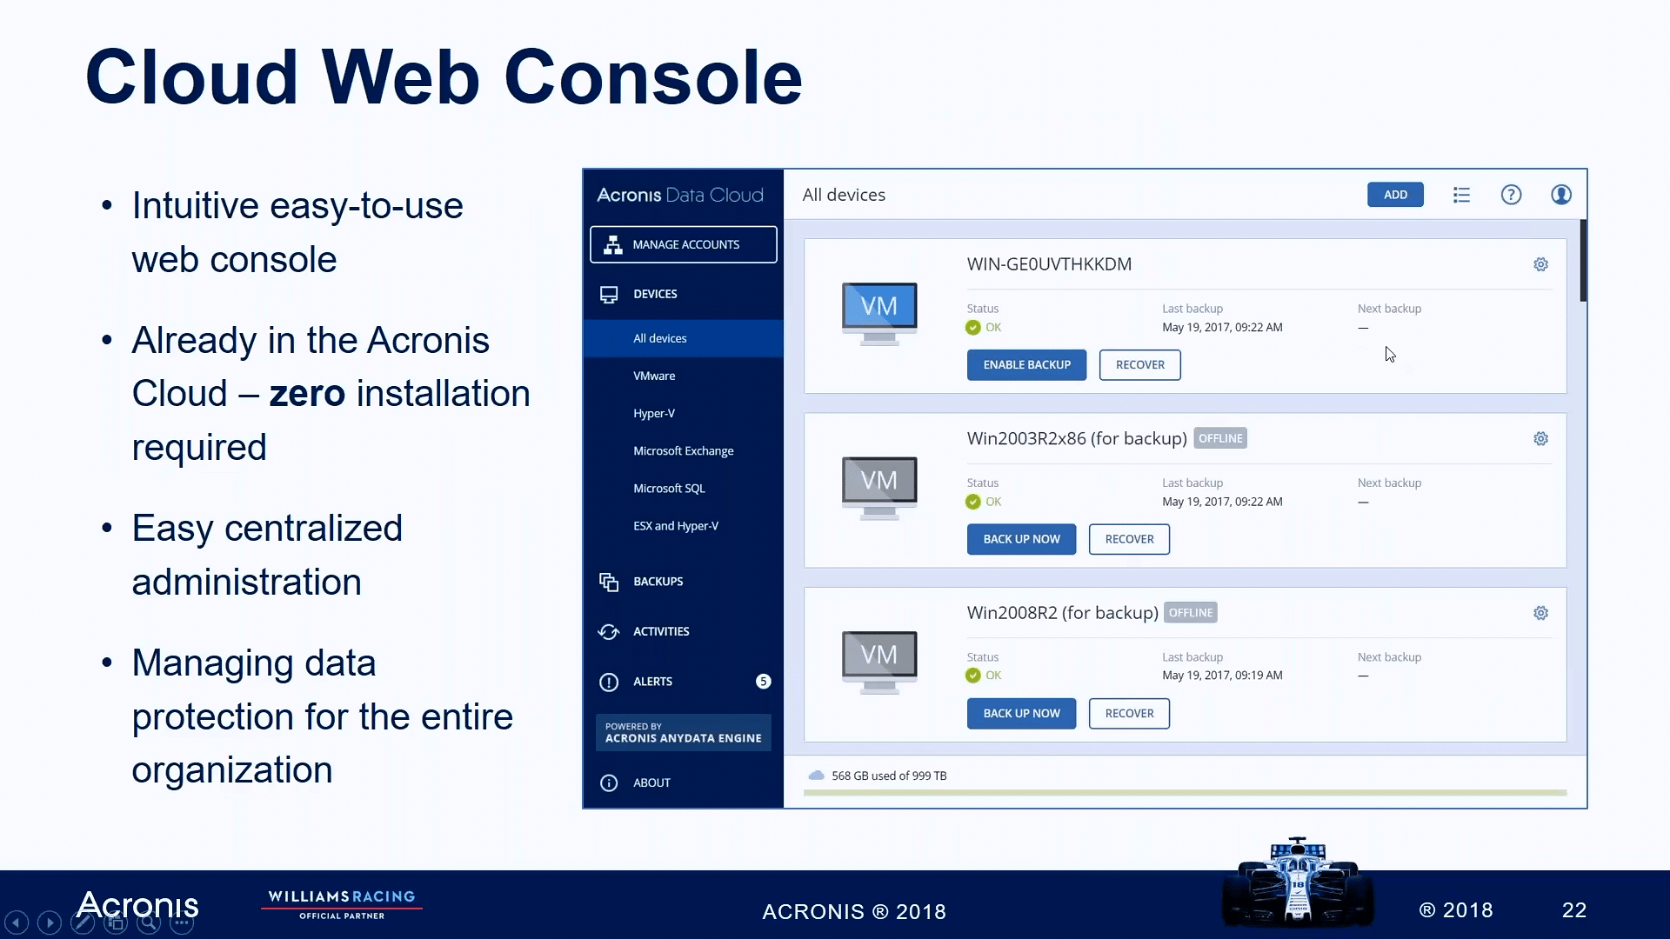The width and height of the screenshot is (1670, 939).
Task: Open Microsoft Exchange devices
Action: click(684, 451)
